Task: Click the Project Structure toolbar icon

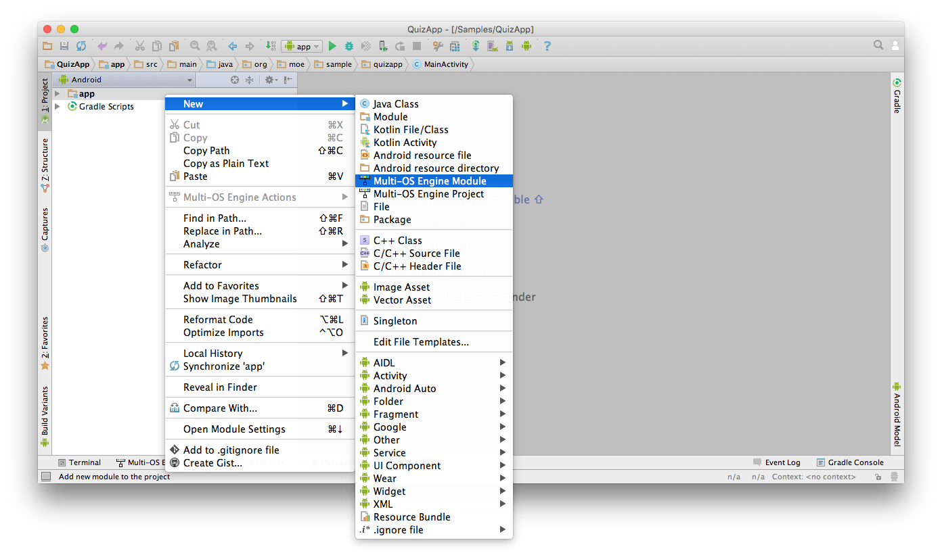Action: (x=454, y=46)
